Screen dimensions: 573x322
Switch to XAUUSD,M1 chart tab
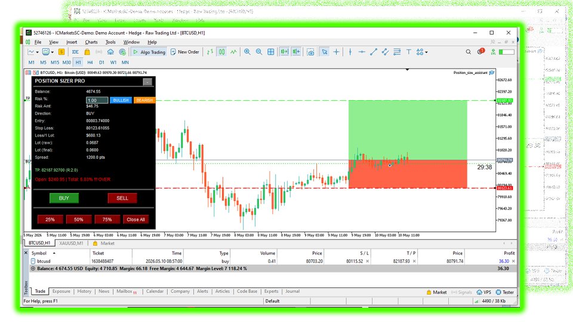point(71,243)
